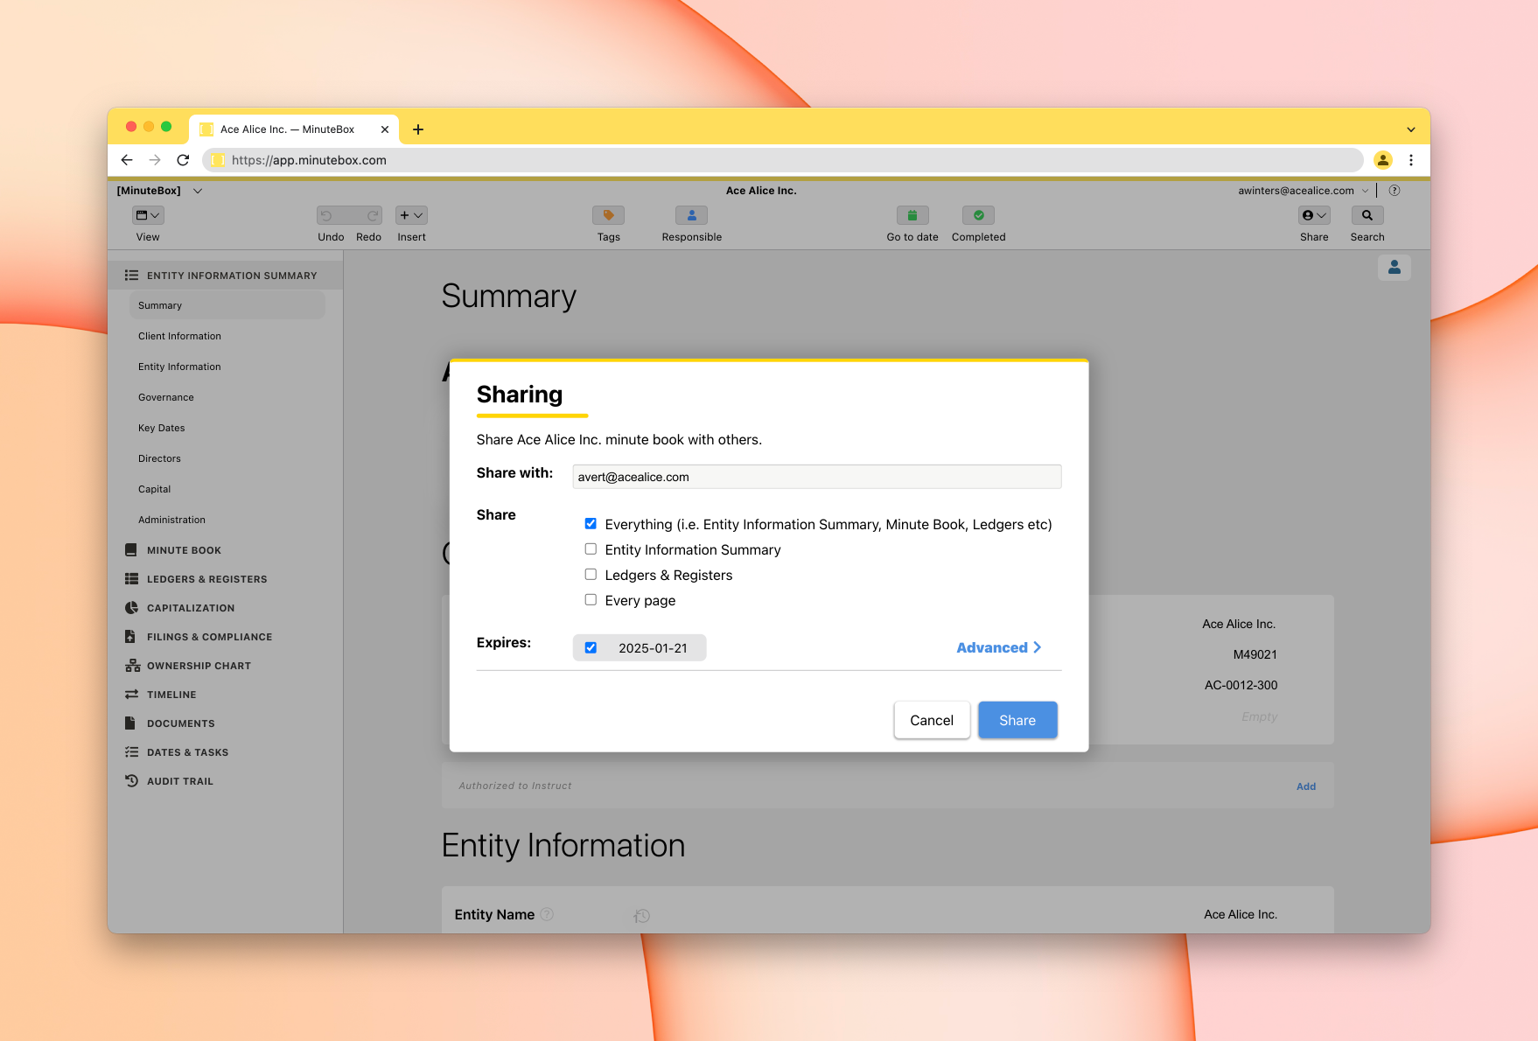The image size is (1538, 1041).
Task: Click the Responsible person icon
Action: tap(691, 215)
